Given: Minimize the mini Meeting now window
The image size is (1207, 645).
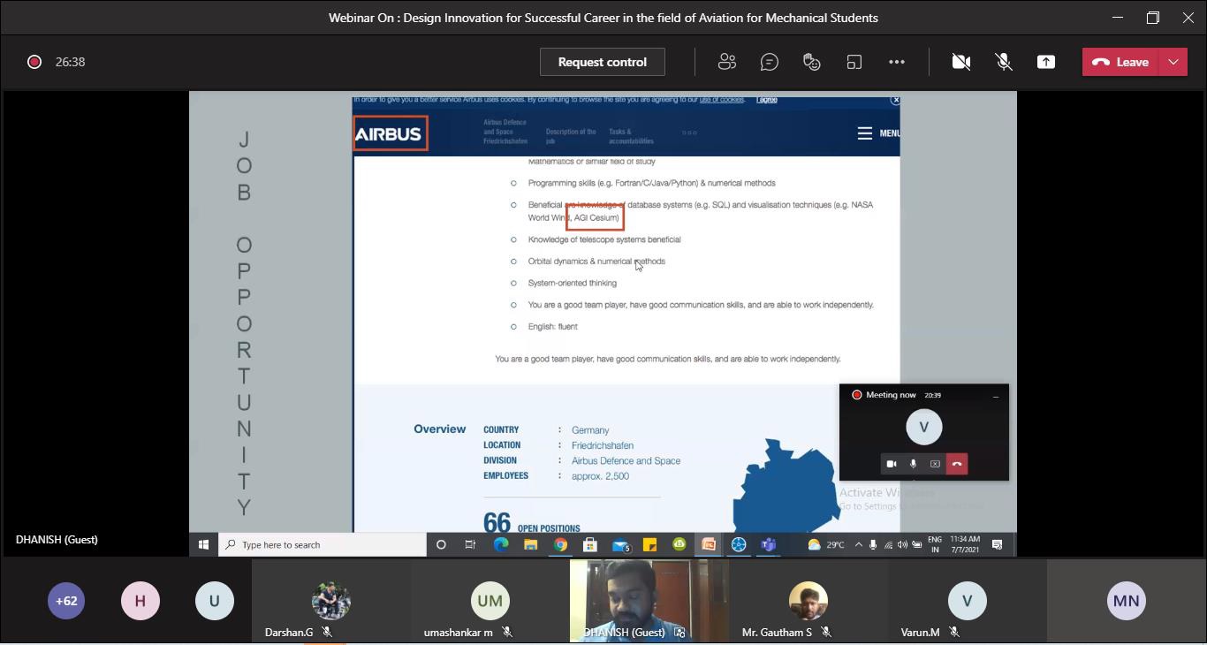Looking at the screenshot, I should point(996,396).
